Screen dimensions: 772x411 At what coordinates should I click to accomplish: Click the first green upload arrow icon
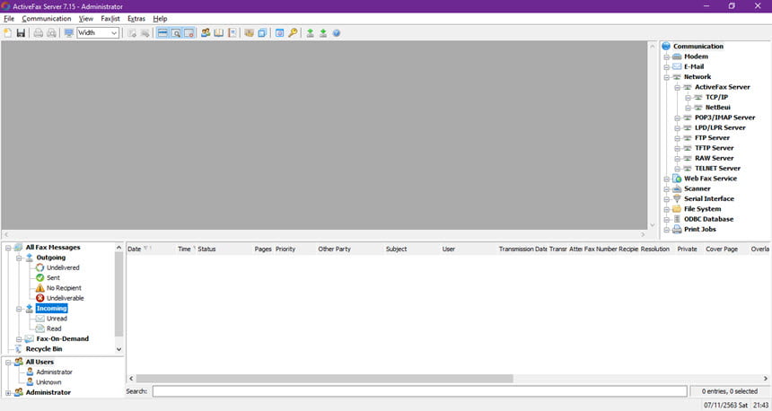pyautogui.click(x=311, y=33)
